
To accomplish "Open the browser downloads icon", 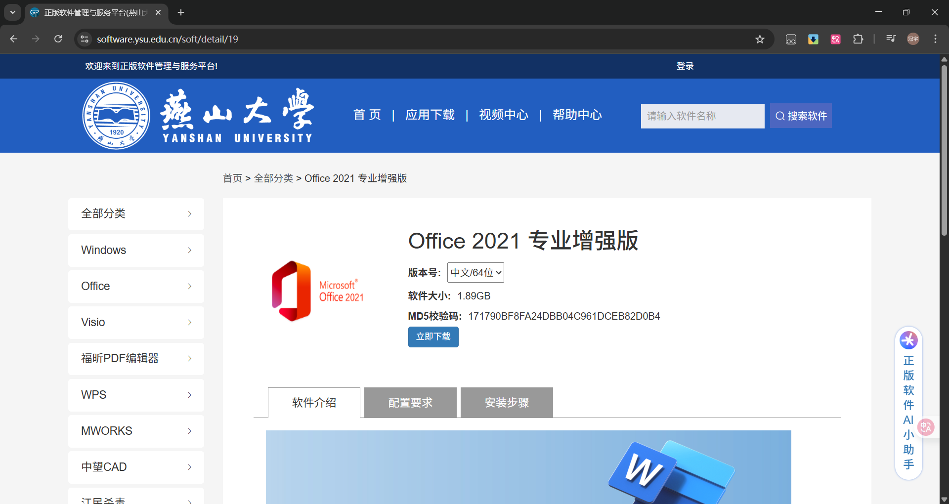I will click(x=813, y=39).
